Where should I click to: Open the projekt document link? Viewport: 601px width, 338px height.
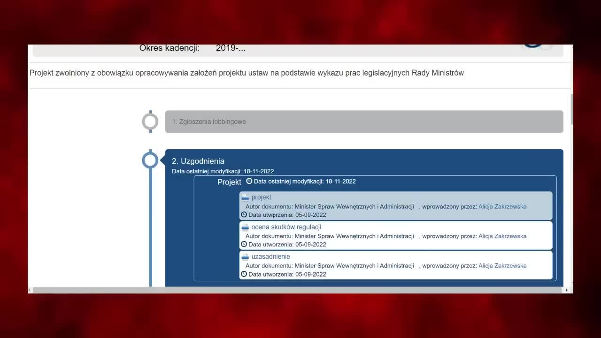pyautogui.click(x=261, y=197)
